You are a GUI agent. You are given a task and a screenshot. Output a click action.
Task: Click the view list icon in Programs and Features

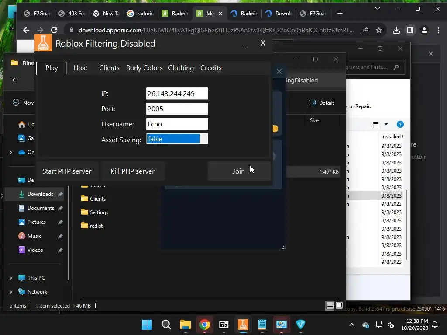[x=376, y=124]
